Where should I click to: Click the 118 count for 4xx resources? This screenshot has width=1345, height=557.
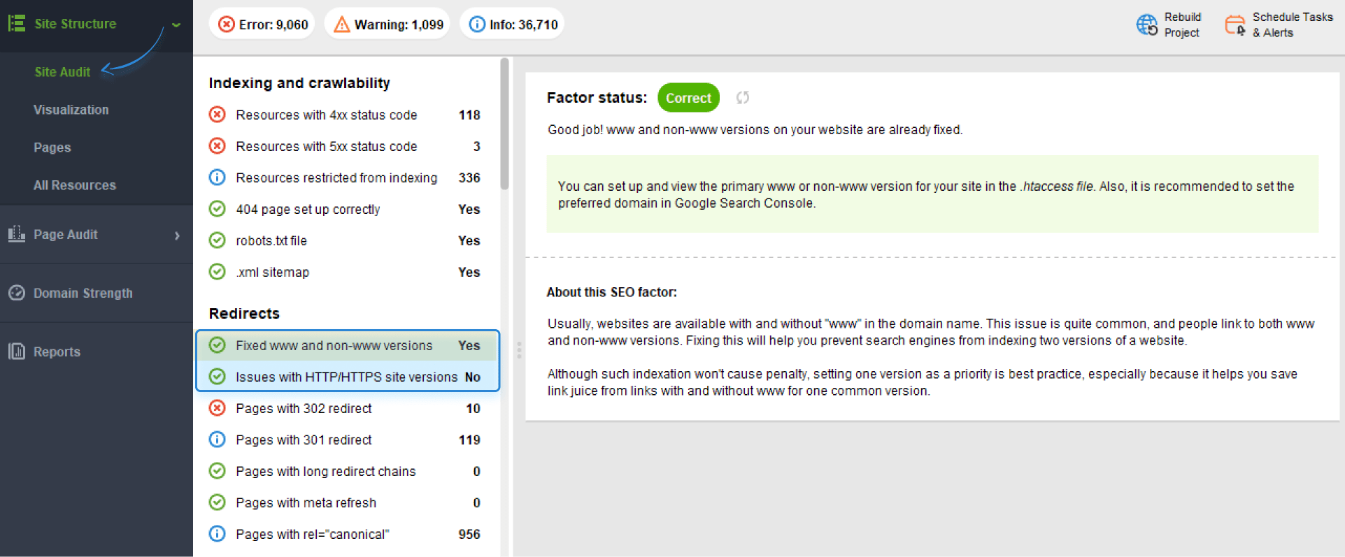[469, 115]
